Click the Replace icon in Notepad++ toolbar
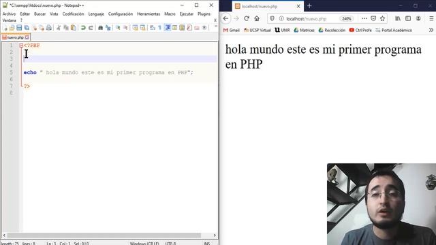Screen dimensions: 436x245 coord(108,28)
